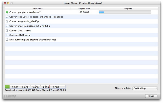
Task: Click the progress bar of puppies YouTube-2
Action: (125, 12)
